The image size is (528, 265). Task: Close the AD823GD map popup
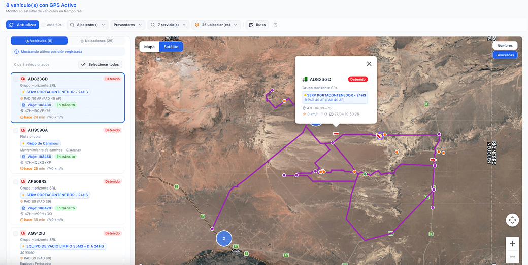click(369, 64)
